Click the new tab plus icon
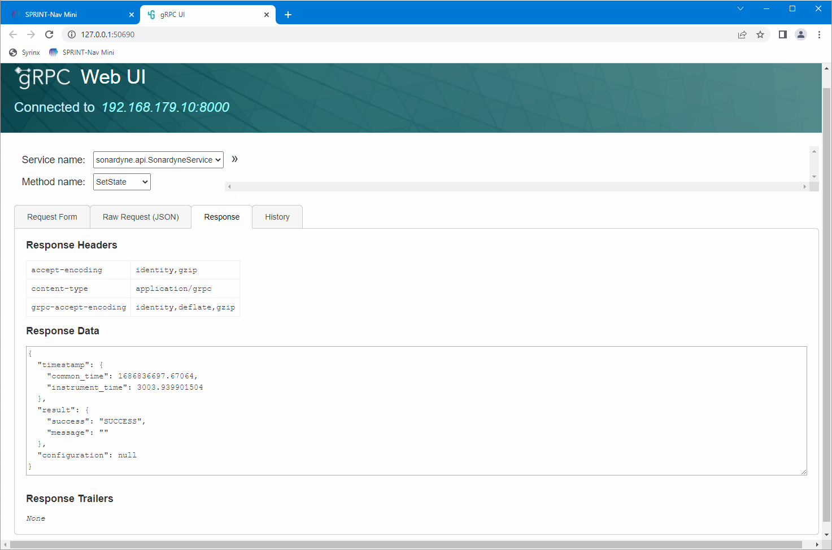 [288, 15]
